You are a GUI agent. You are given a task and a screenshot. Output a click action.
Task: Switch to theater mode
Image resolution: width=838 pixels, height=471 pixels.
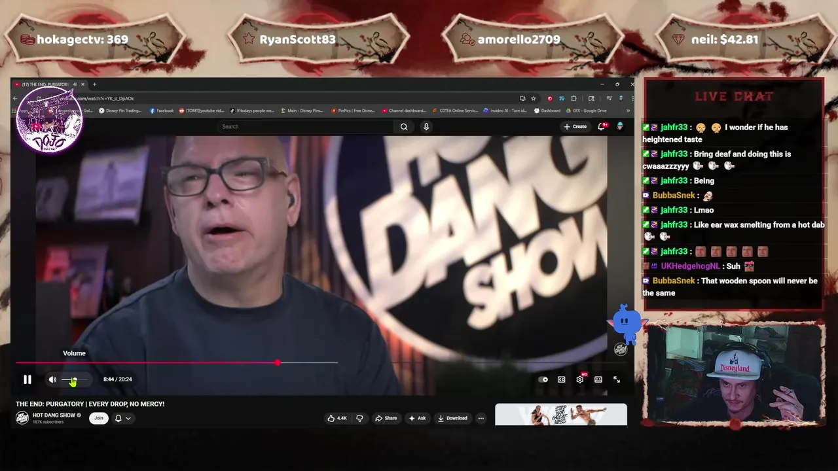(x=598, y=379)
